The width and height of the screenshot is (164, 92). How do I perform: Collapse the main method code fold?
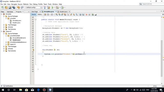(x=36, y=19)
